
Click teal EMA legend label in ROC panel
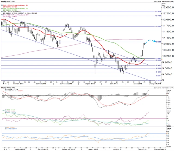(x=11, y=112)
